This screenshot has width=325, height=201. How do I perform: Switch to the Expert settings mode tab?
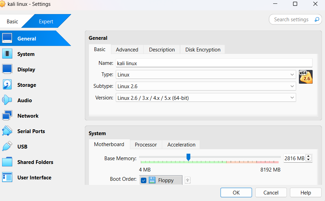coord(46,22)
